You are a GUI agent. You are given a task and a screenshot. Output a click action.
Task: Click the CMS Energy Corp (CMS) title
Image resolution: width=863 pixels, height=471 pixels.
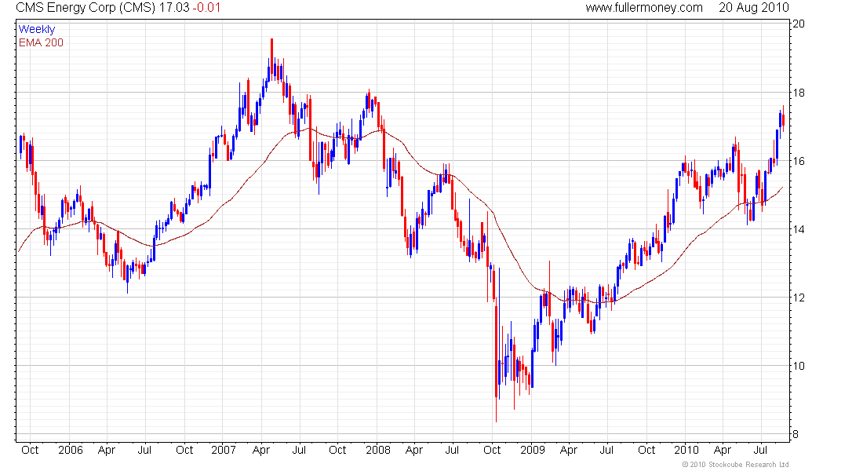point(86,8)
